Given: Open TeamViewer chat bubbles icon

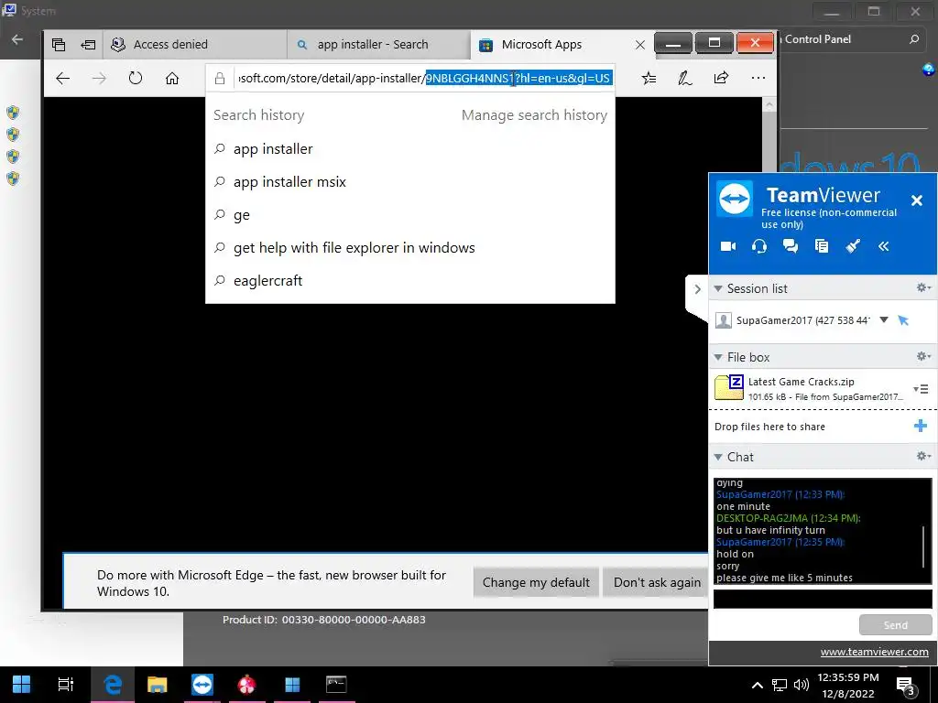Looking at the screenshot, I should (x=791, y=246).
